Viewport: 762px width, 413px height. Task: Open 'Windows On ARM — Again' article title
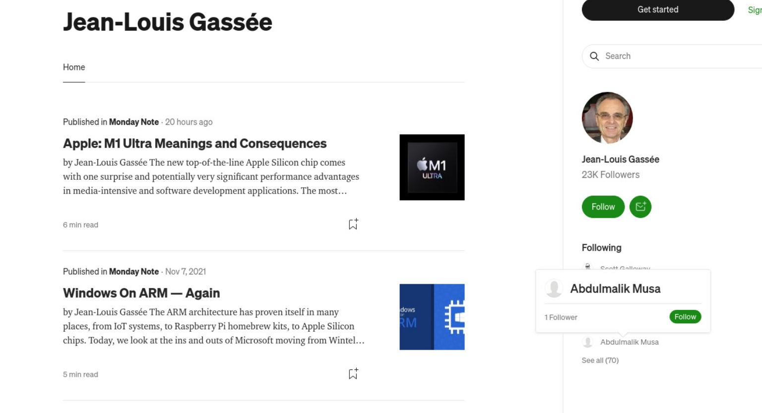141,293
